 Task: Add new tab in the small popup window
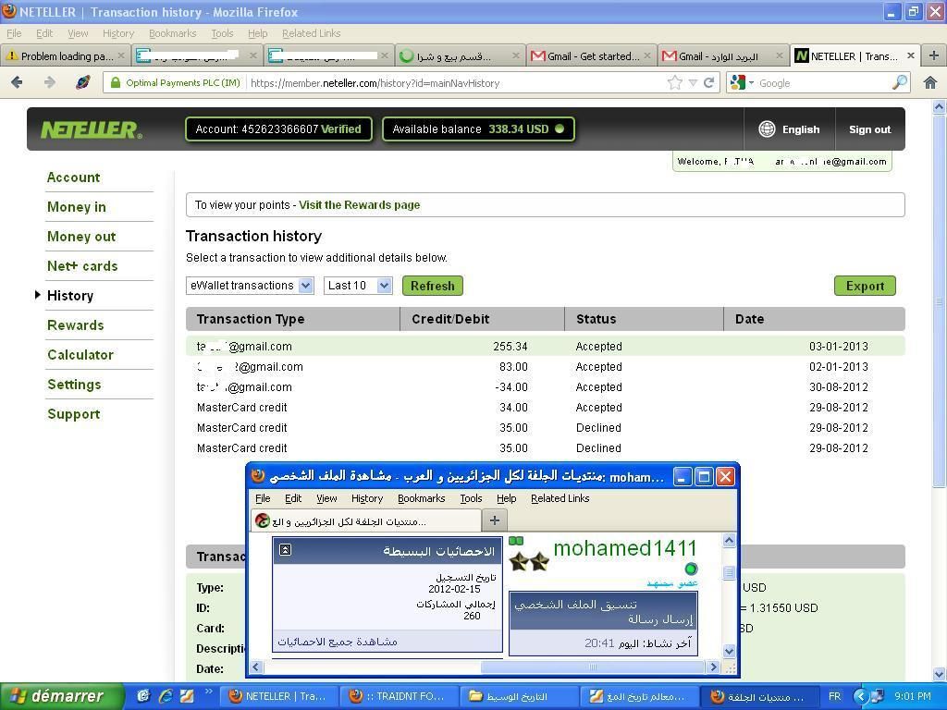click(494, 520)
